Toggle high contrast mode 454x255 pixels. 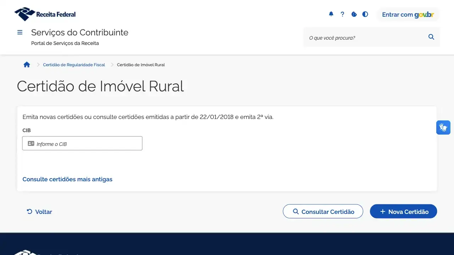[365, 14]
